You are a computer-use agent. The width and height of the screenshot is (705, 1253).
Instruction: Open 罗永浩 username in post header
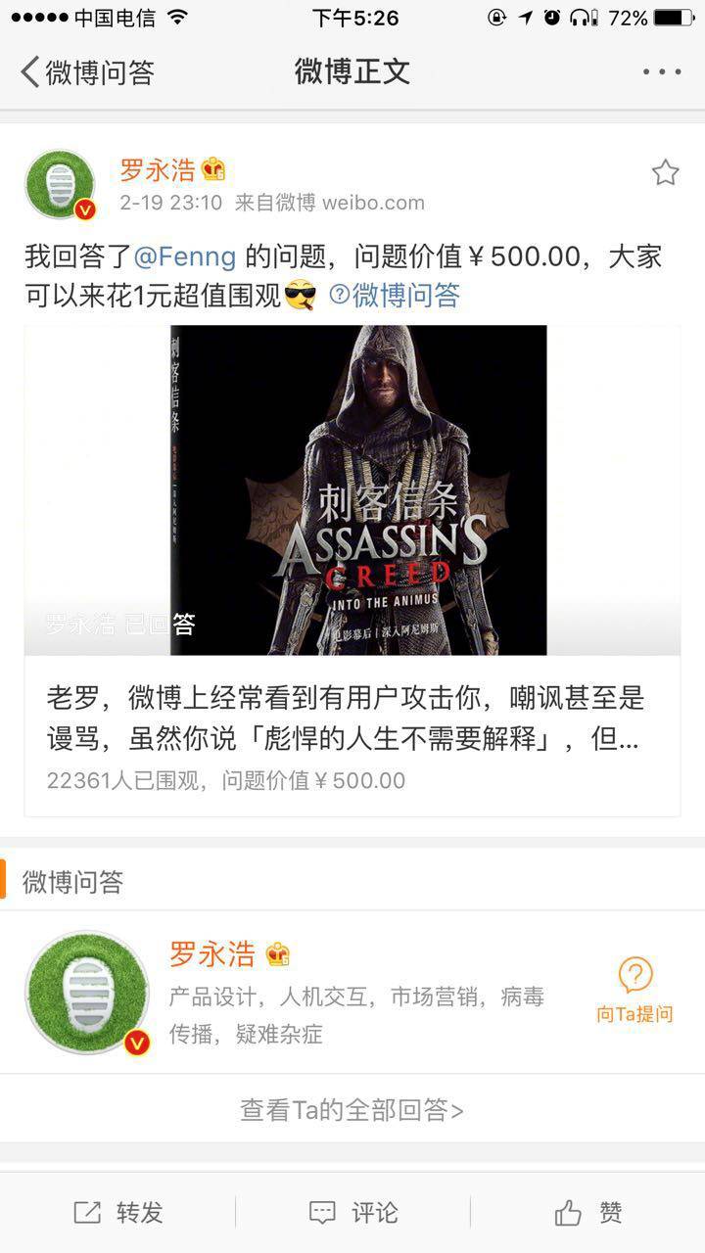(158, 169)
